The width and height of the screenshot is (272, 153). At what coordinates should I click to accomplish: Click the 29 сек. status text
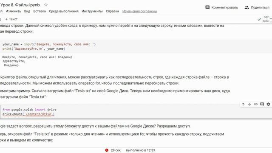tap(116, 150)
